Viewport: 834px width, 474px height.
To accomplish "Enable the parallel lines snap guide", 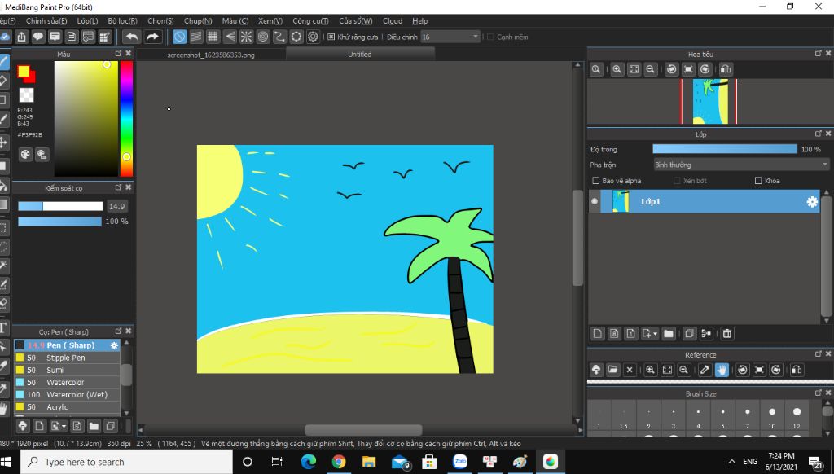I will pos(196,37).
